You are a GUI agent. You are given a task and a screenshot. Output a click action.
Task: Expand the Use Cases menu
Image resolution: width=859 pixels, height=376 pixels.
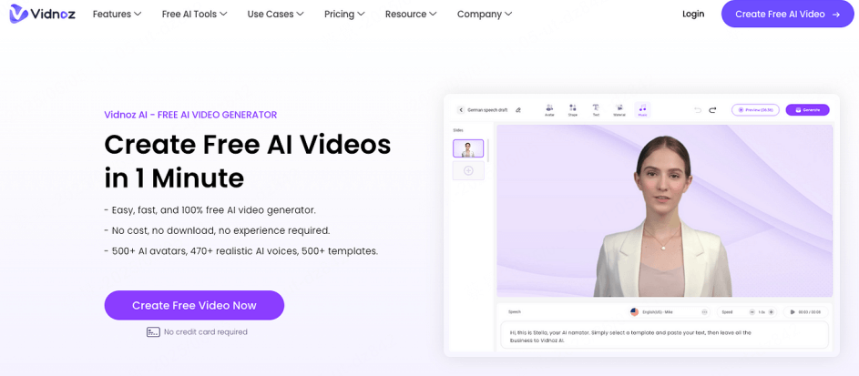[x=276, y=15]
